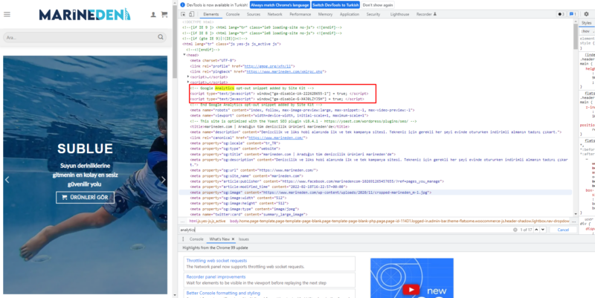Screen dimensions: 595x298
Task: Click the breadcrumb left ellipsis
Action: pyautogui.click(x=183, y=221)
